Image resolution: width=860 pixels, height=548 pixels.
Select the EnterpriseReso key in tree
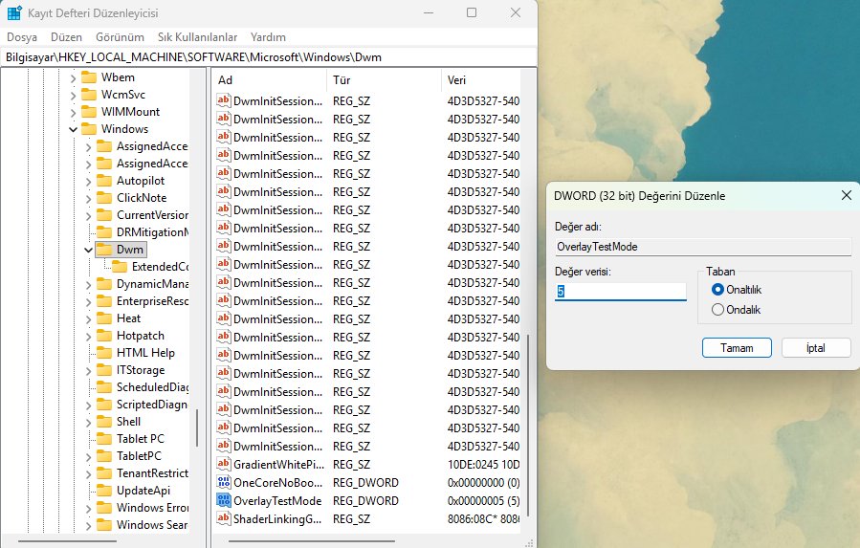[x=152, y=301]
